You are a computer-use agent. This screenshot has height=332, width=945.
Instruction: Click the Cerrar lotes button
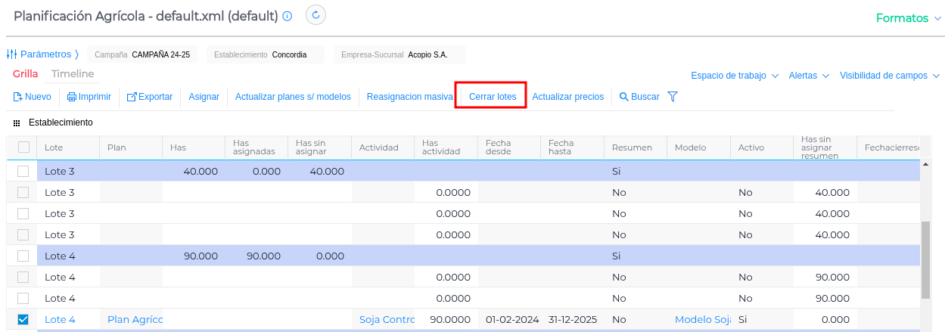(492, 97)
